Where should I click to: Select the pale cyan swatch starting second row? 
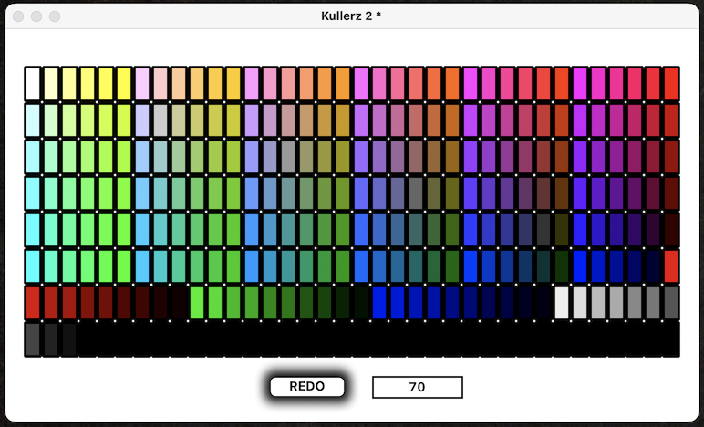(x=33, y=120)
